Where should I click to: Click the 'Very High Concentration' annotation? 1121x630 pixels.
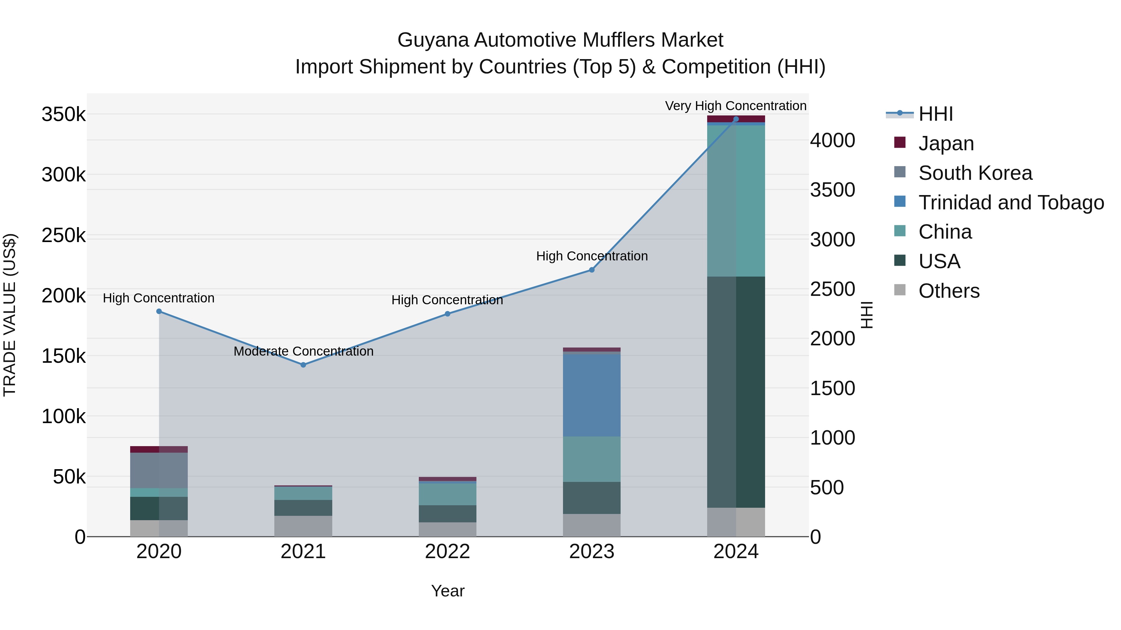(736, 106)
